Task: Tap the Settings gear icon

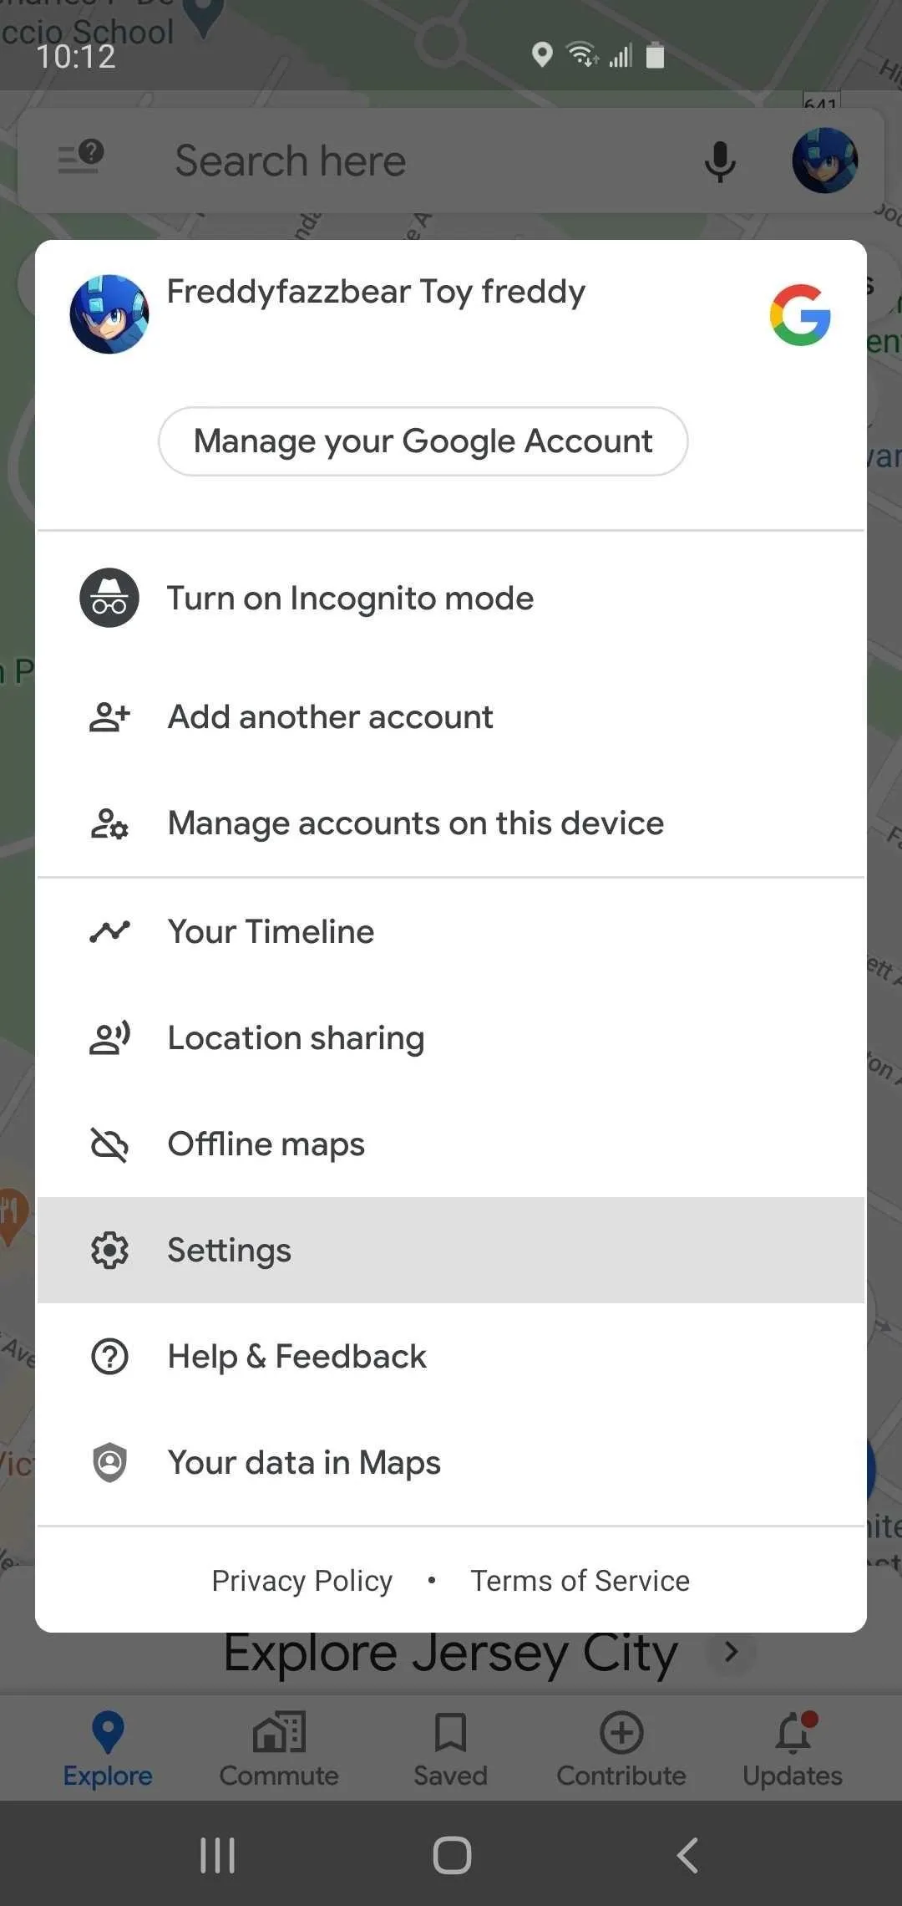Action: (109, 1251)
